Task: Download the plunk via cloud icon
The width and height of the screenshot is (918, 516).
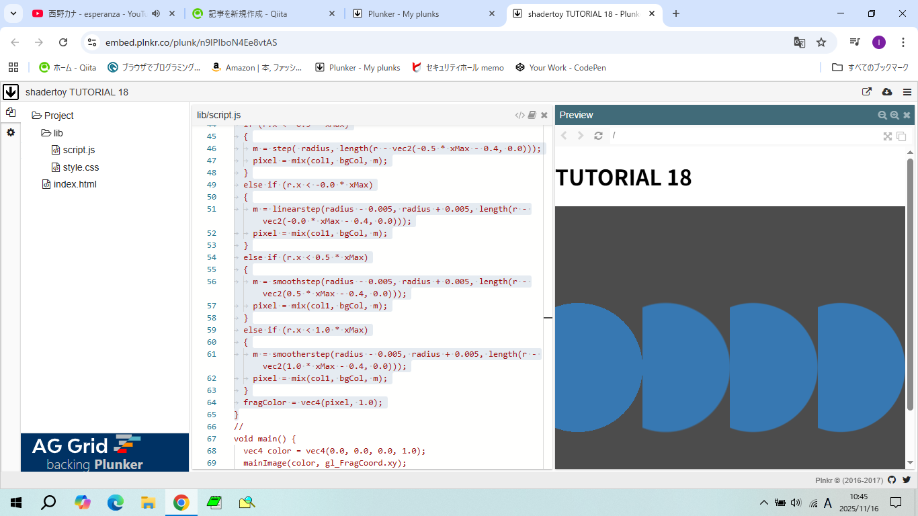Action: click(x=887, y=92)
